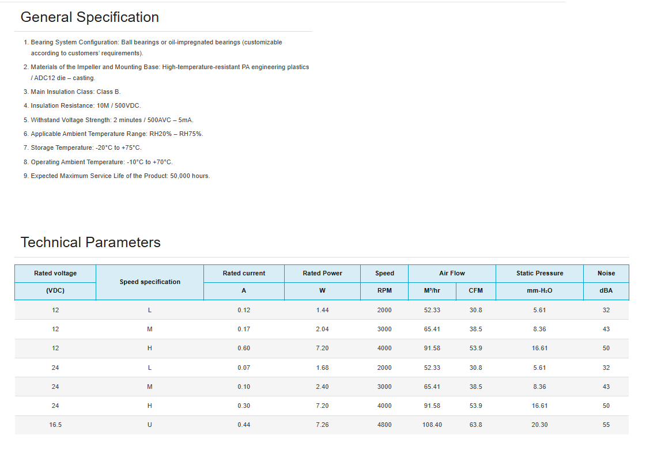Select the Air Flow column header
The height and width of the screenshot is (458, 646).
tap(452, 274)
